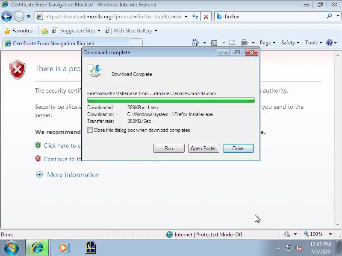Click the Add to Favorites Bar icon
The image size is (342, 256).
pyautogui.click(x=45, y=31)
